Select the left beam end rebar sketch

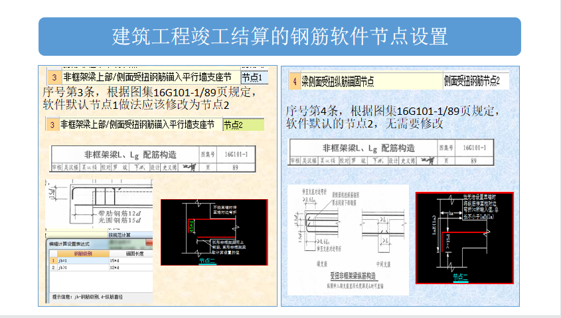click(99, 204)
